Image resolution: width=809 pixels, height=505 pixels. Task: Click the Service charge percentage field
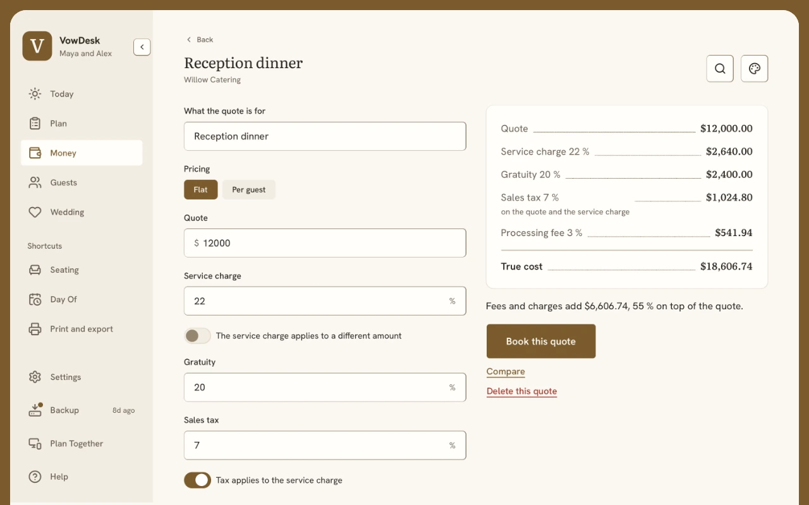[325, 301]
